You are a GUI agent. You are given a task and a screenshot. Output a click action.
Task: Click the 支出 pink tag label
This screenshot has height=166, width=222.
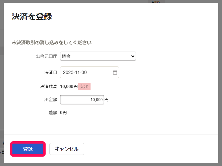pos(84,86)
